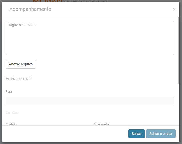Image resolution: width=182 pixels, height=144 pixels.
Task: Click the Enviar e-mail section heading
Action: point(19,79)
